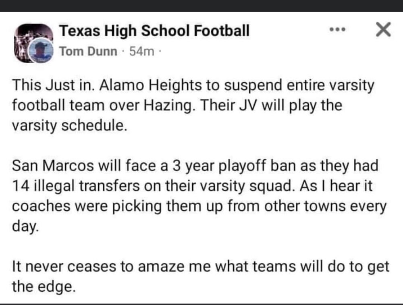Open the three-dot post options menu
The height and width of the screenshot is (305, 403).
point(338,30)
